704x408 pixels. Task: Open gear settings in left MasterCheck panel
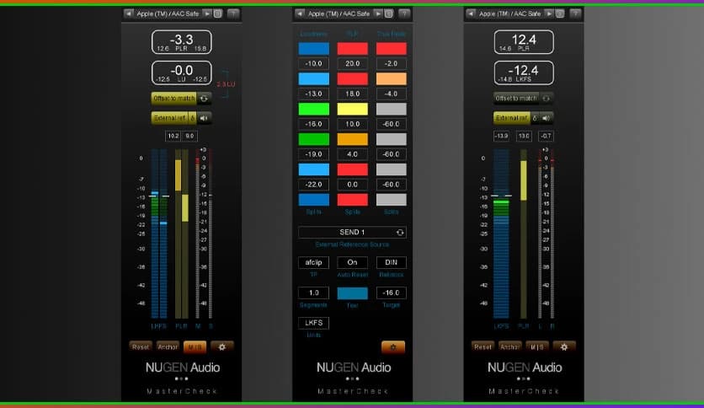(x=221, y=347)
